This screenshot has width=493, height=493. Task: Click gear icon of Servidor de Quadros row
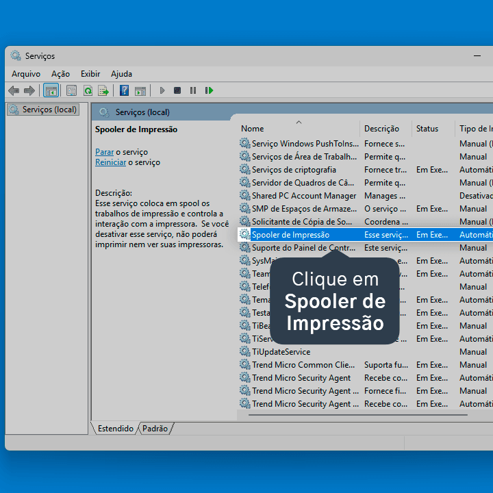[x=244, y=182]
